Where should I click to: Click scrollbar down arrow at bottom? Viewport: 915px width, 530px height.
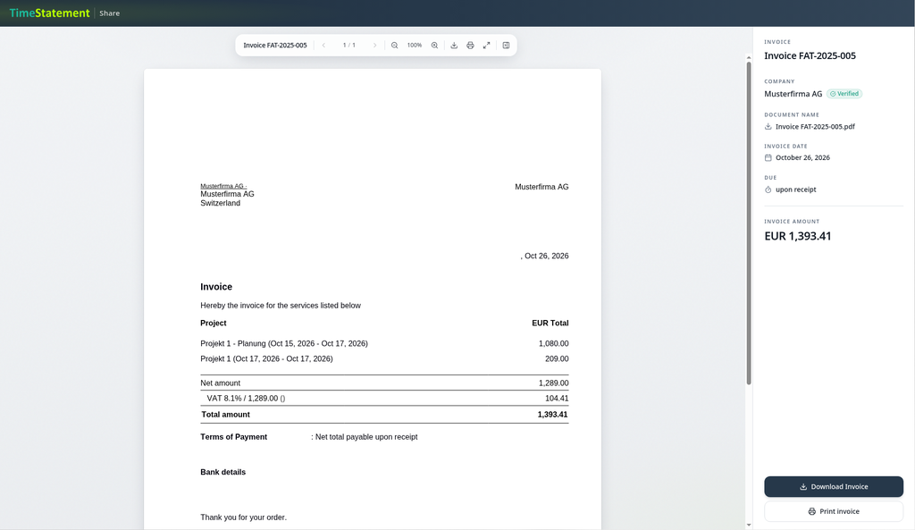pyautogui.click(x=749, y=525)
